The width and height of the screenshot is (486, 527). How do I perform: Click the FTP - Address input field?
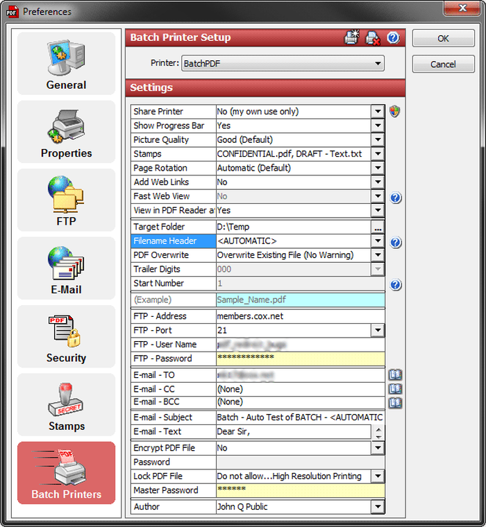[x=300, y=316]
